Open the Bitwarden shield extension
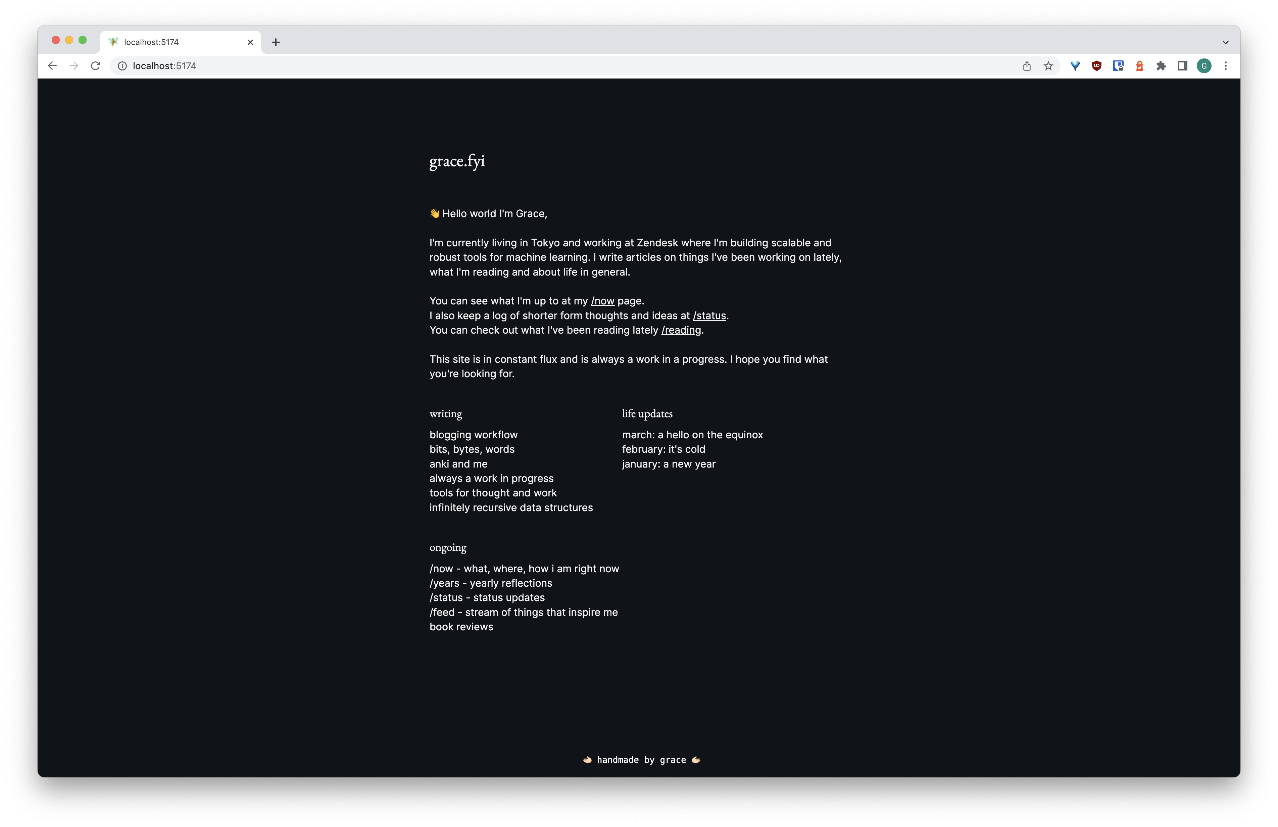Viewport: 1278px width, 827px height. pos(1118,66)
